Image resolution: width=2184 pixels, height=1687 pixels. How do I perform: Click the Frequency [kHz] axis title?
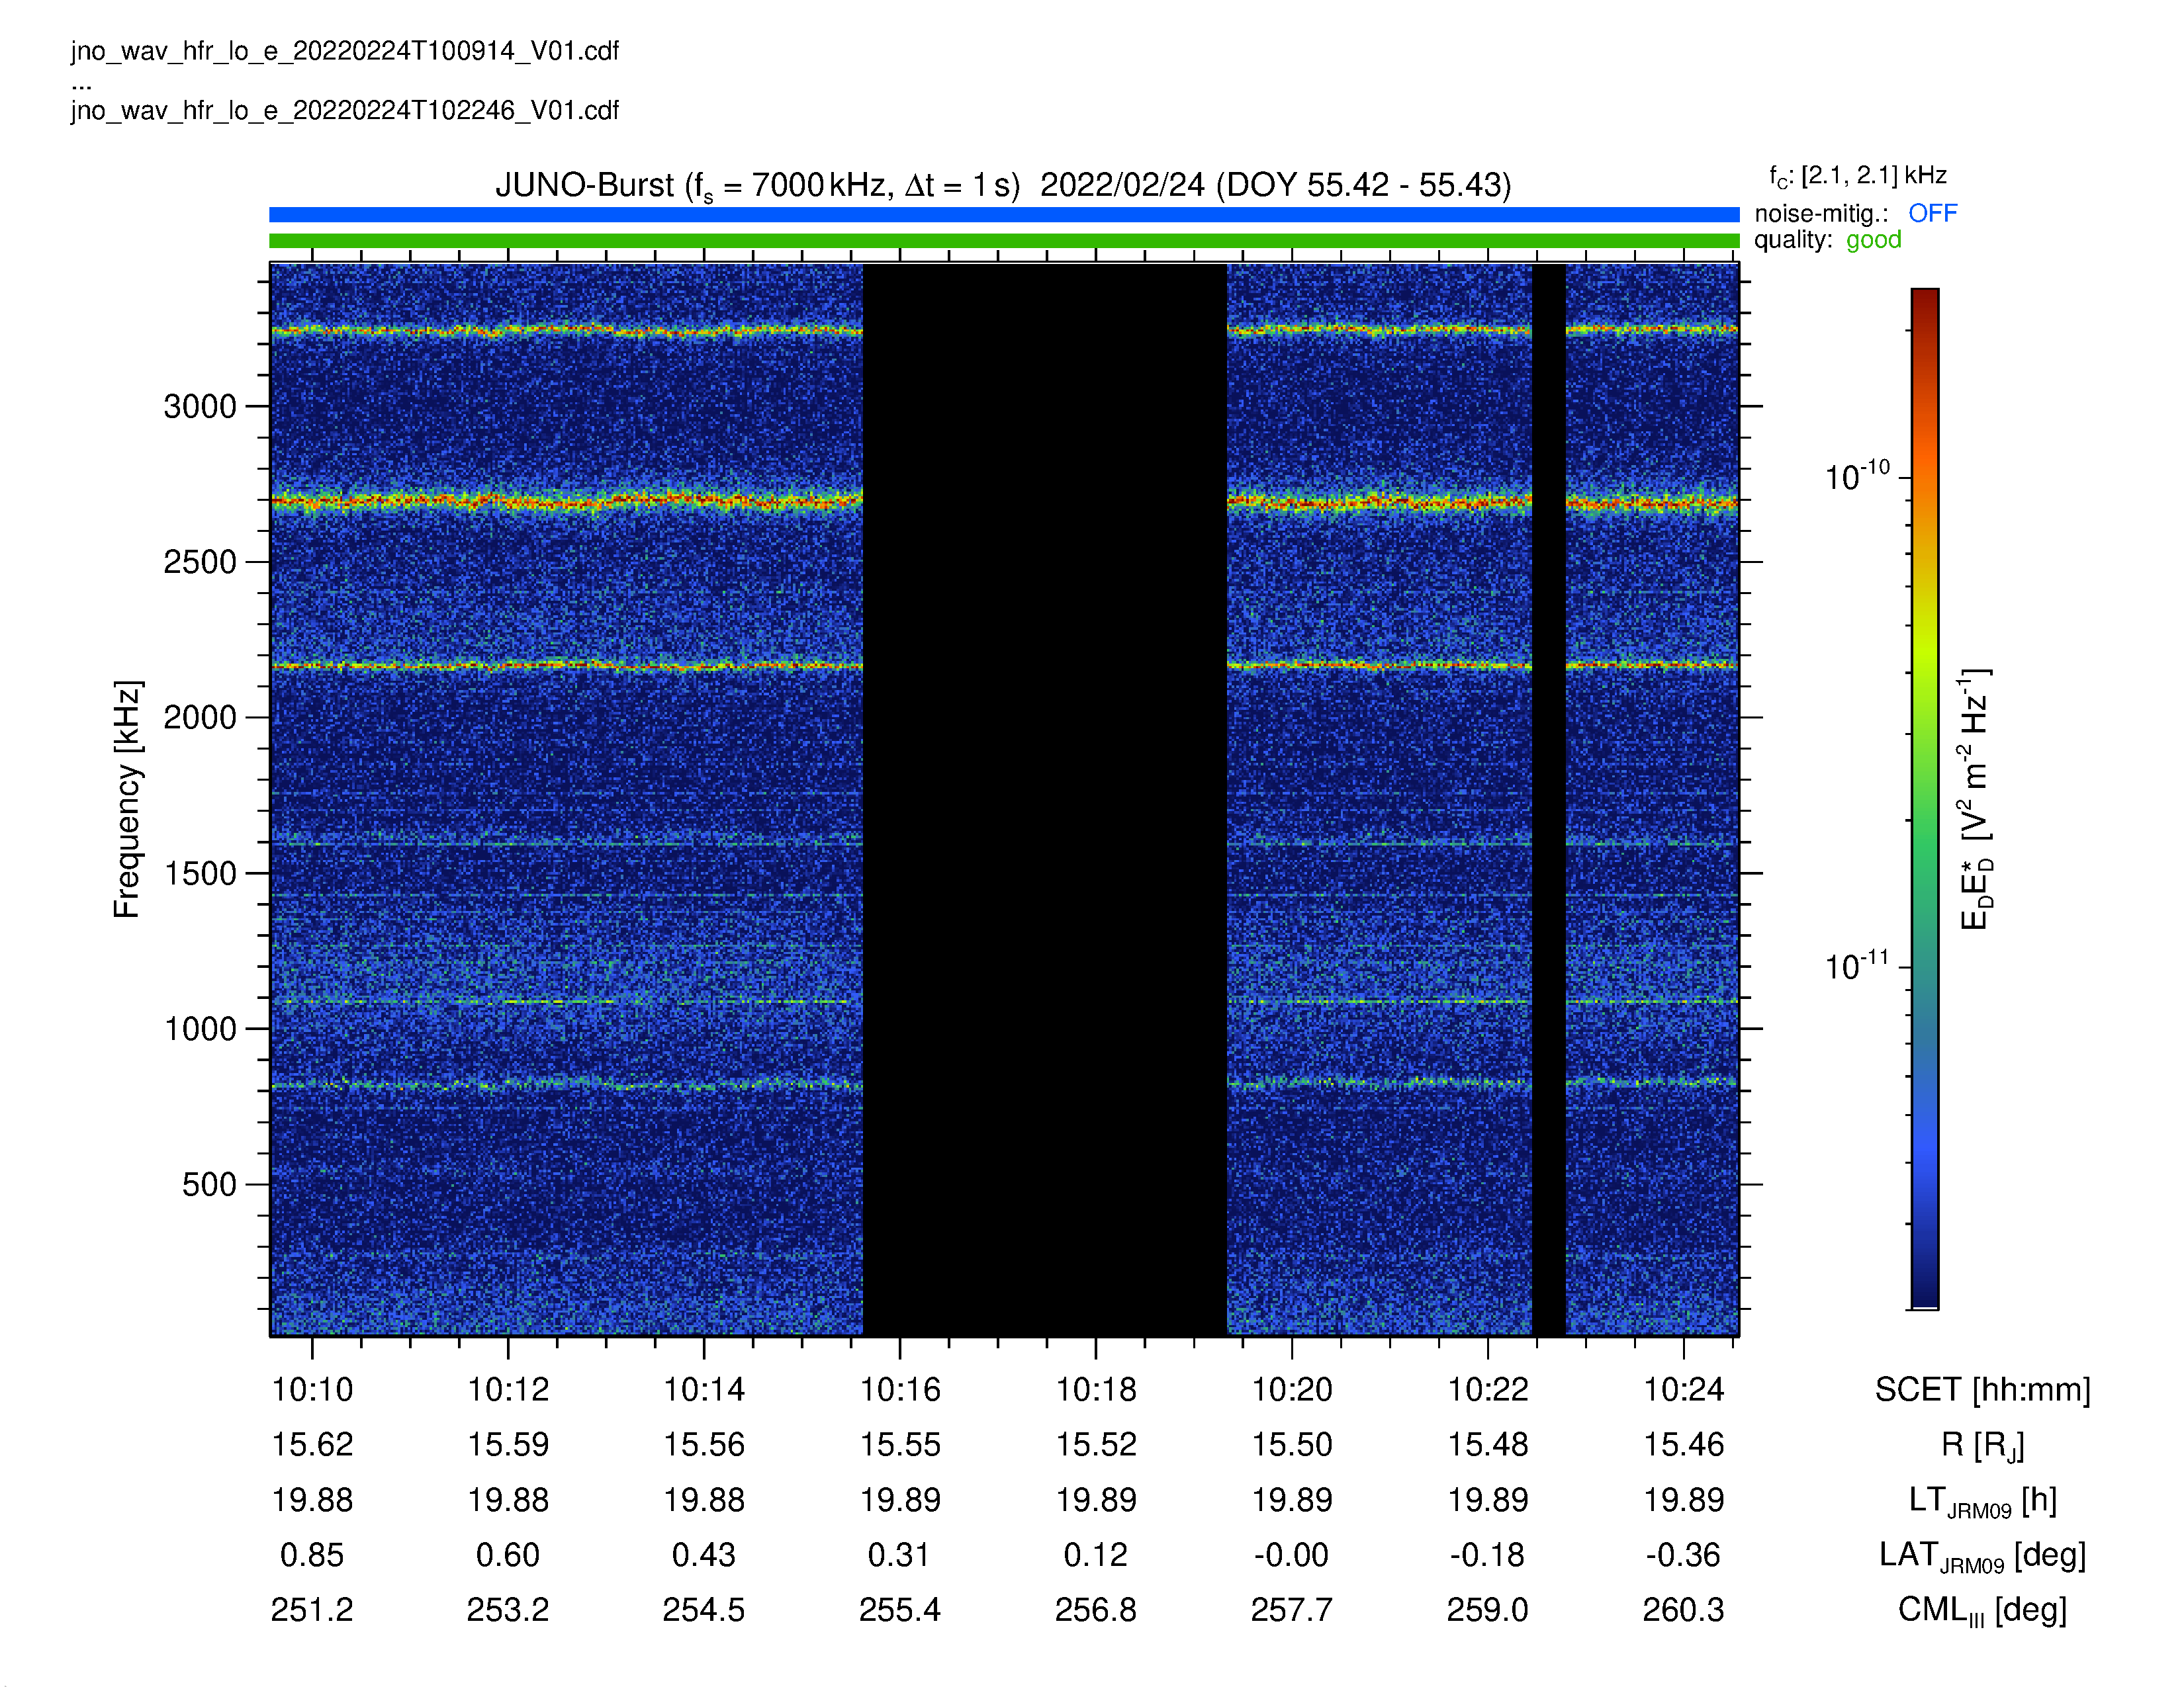(x=128, y=800)
